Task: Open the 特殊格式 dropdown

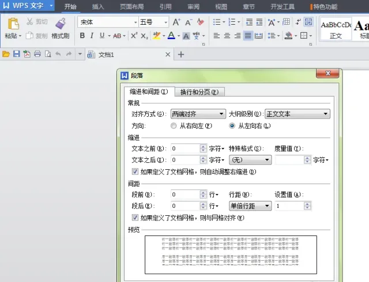Action: coord(250,160)
